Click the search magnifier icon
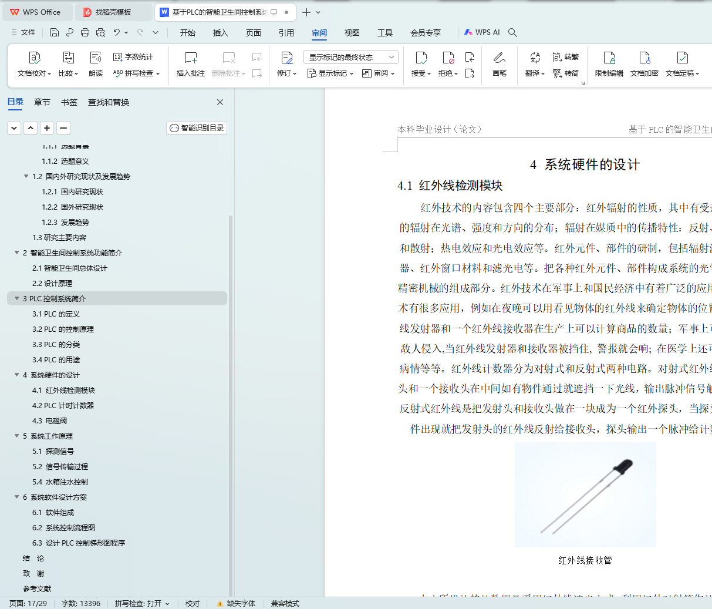 (512, 32)
